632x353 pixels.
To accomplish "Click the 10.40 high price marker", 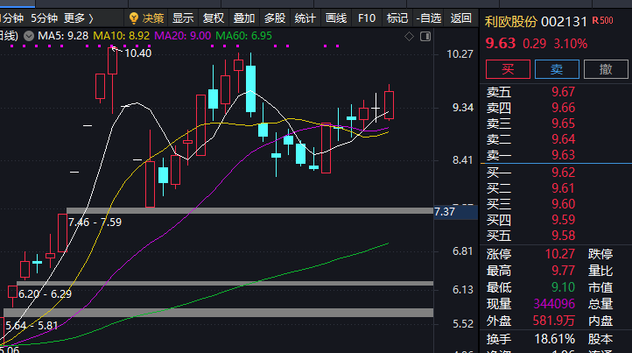I will 137,53.
